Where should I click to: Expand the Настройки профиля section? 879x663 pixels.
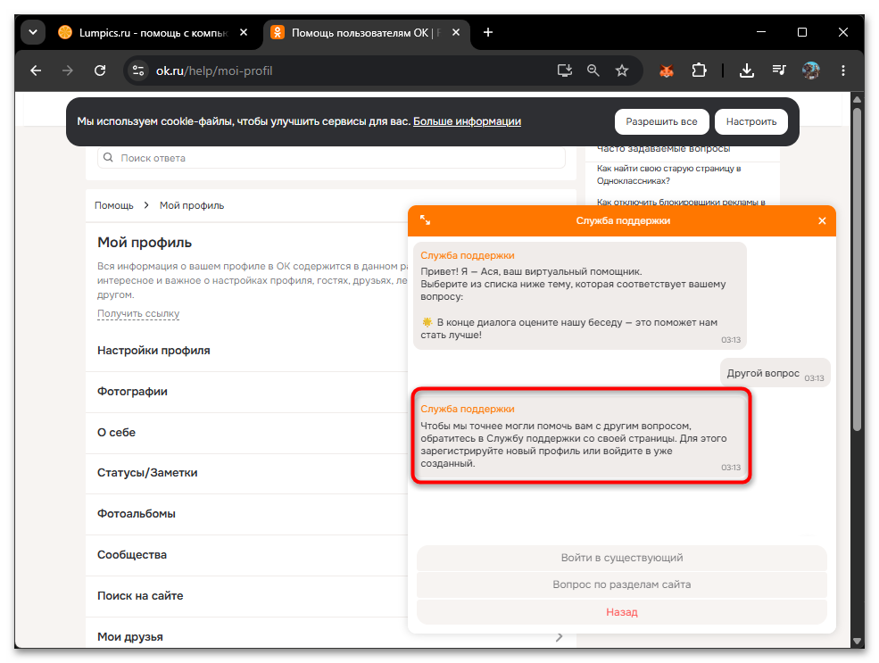click(246, 351)
